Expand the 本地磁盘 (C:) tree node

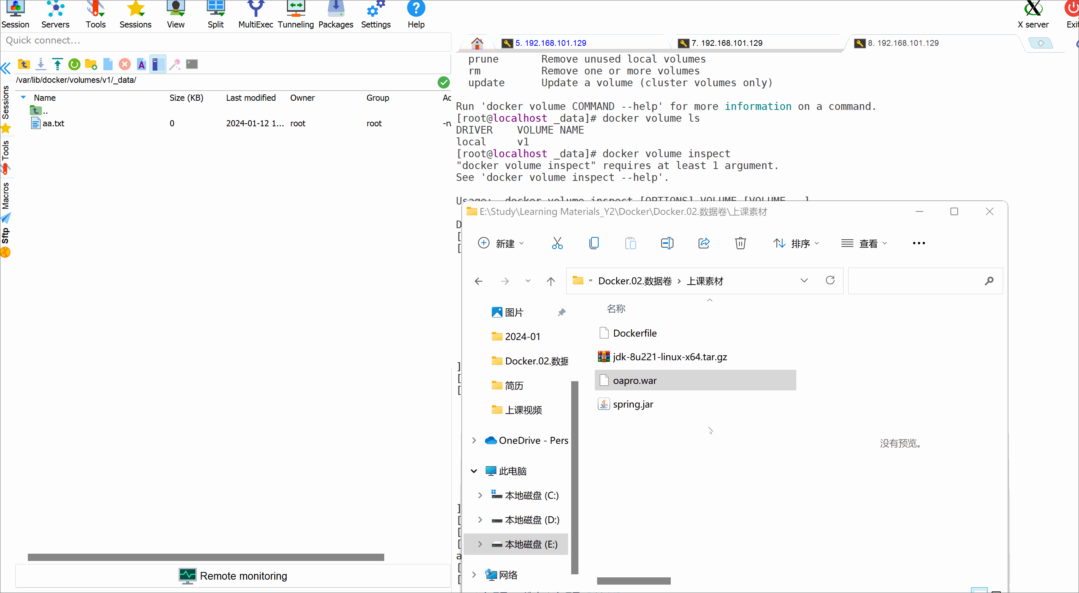(480, 495)
